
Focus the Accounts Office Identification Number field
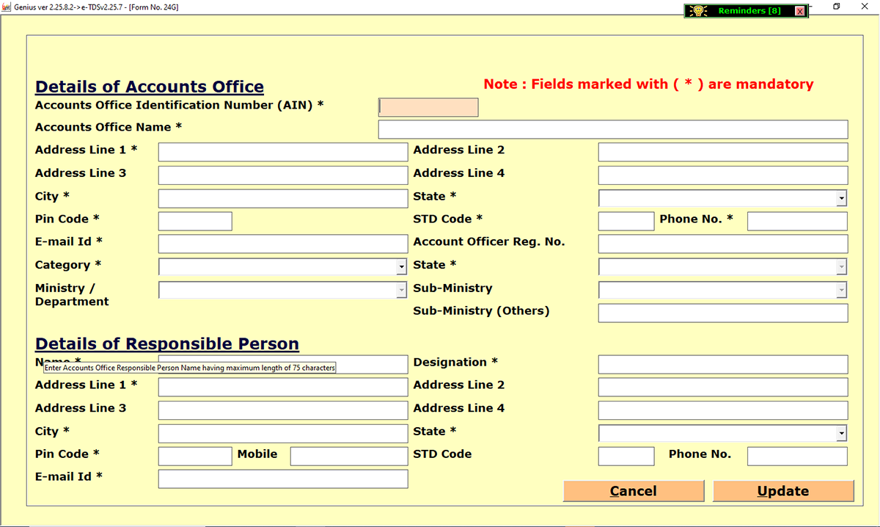click(428, 107)
